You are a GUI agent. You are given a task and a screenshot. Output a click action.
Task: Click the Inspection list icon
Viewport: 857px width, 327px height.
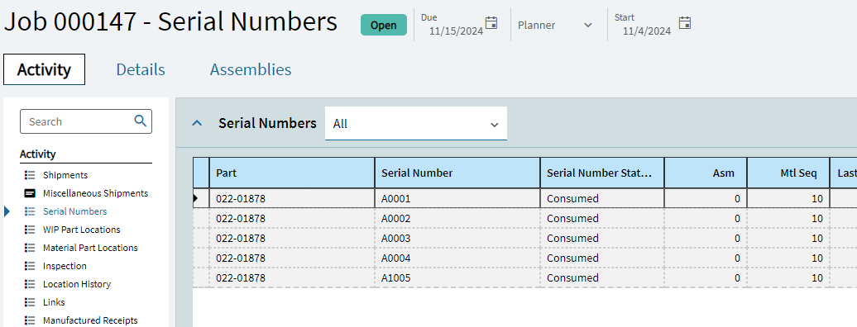click(x=30, y=266)
